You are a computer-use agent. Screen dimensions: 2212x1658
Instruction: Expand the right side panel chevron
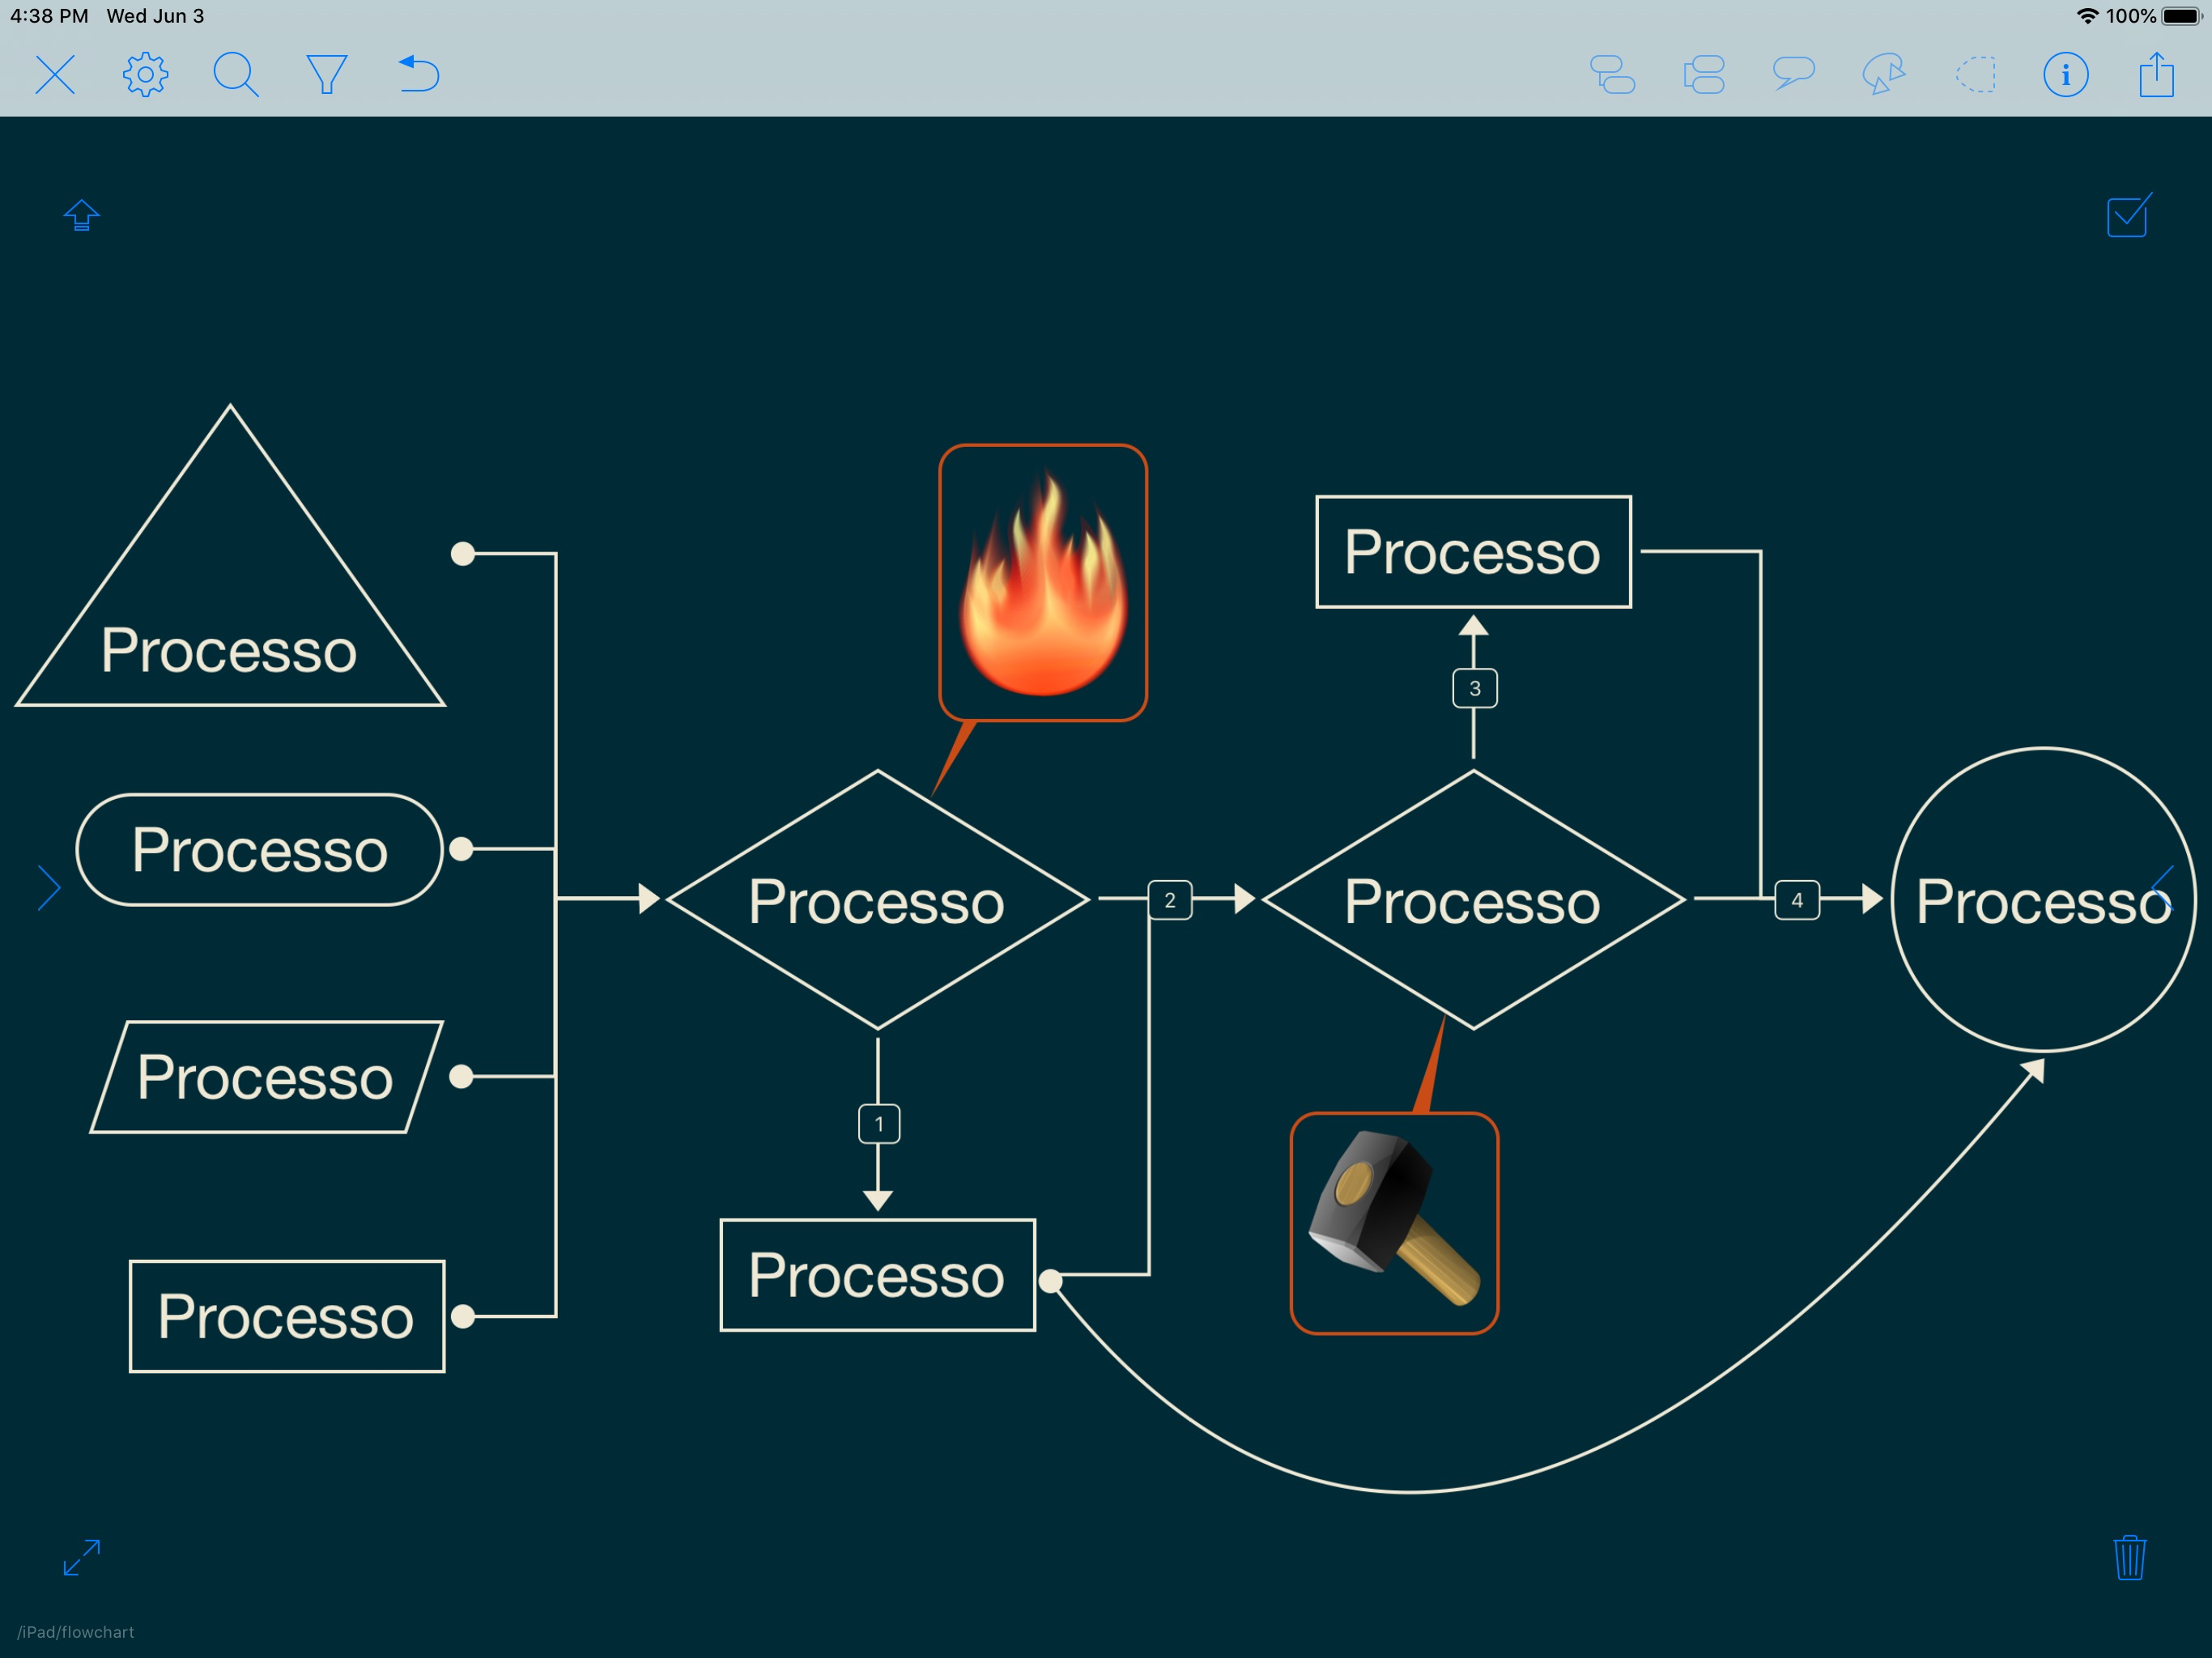pos(2162,888)
